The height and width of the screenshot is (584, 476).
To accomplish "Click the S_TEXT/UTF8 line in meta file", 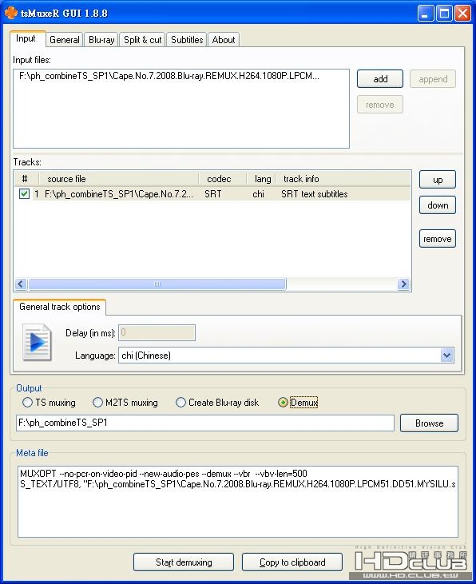I will [x=238, y=484].
